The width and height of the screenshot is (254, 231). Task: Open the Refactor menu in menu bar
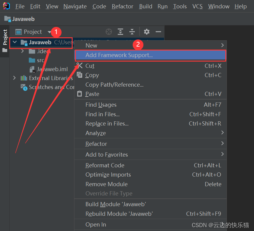pos(123,7)
